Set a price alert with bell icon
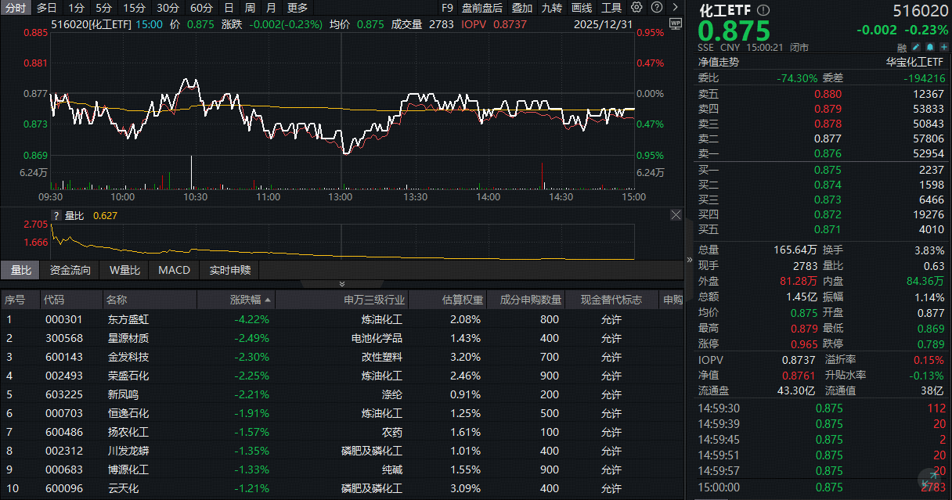The height and width of the screenshot is (500, 952). (x=930, y=48)
